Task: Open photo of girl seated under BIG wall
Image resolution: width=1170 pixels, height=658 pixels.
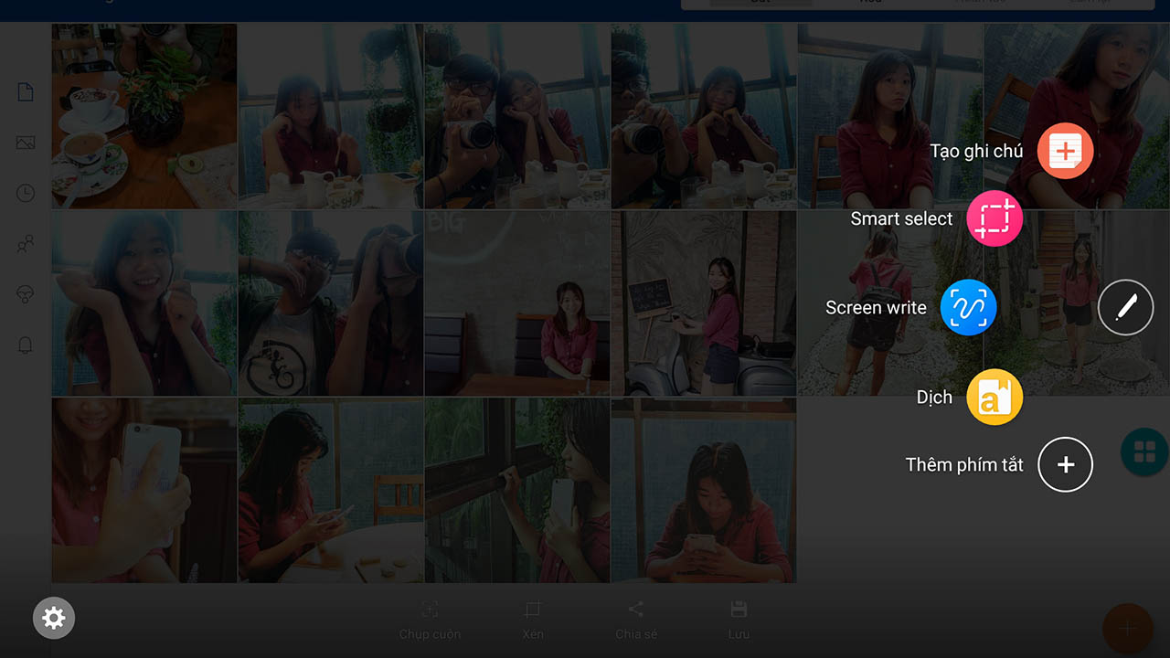Action: 517,303
